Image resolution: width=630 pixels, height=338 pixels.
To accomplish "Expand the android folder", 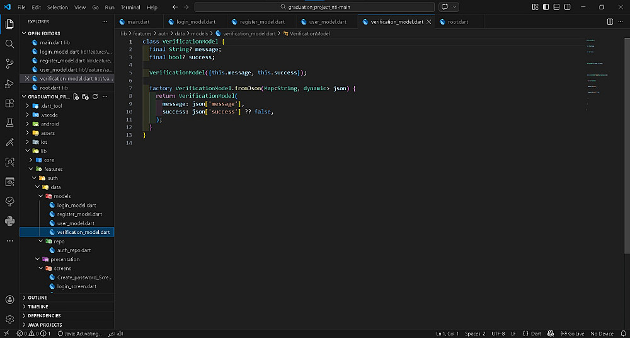I will pos(49,124).
